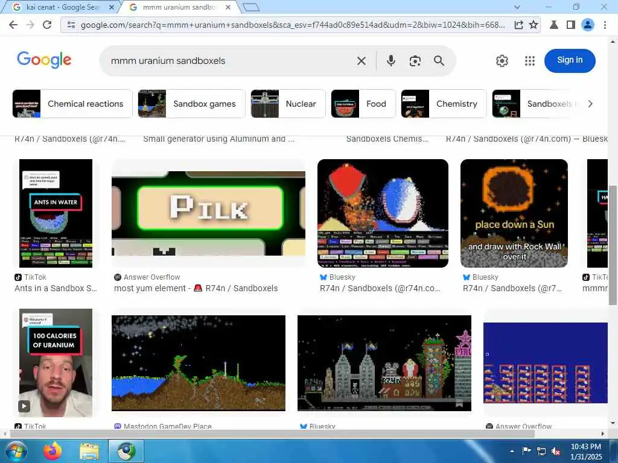Share this page via address bar icon
618x463 pixels.
[518, 25]
